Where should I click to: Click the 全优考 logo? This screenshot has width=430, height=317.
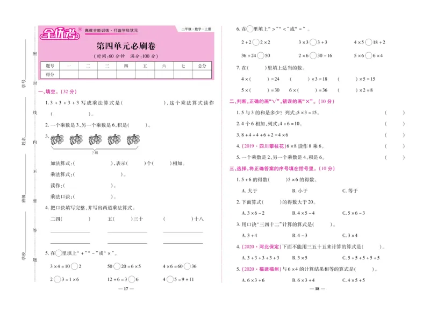(x=61, y=34)
